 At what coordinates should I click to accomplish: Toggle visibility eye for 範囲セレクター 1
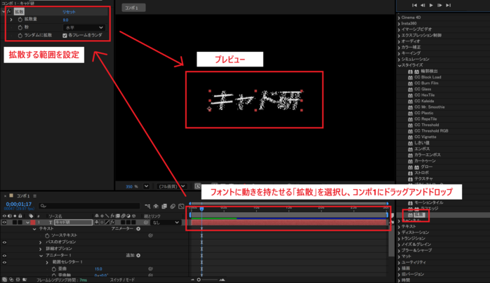[4, 262]
